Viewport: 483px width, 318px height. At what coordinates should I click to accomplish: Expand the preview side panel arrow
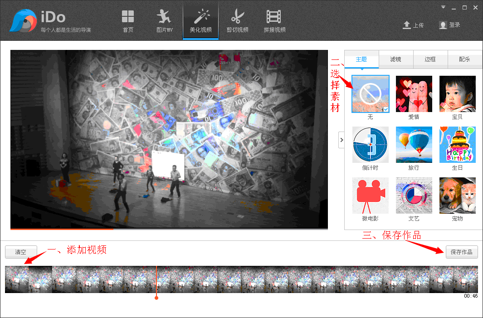[342, 140]
